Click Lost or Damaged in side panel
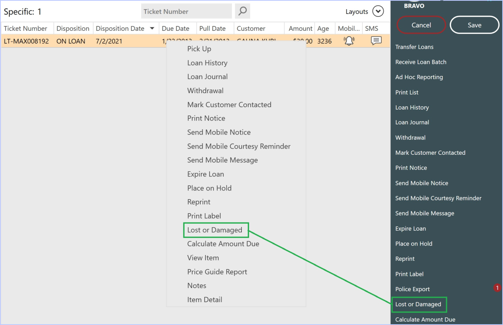Image resolution: width=503 pixels, height=325 pixels. pos(418,304)
